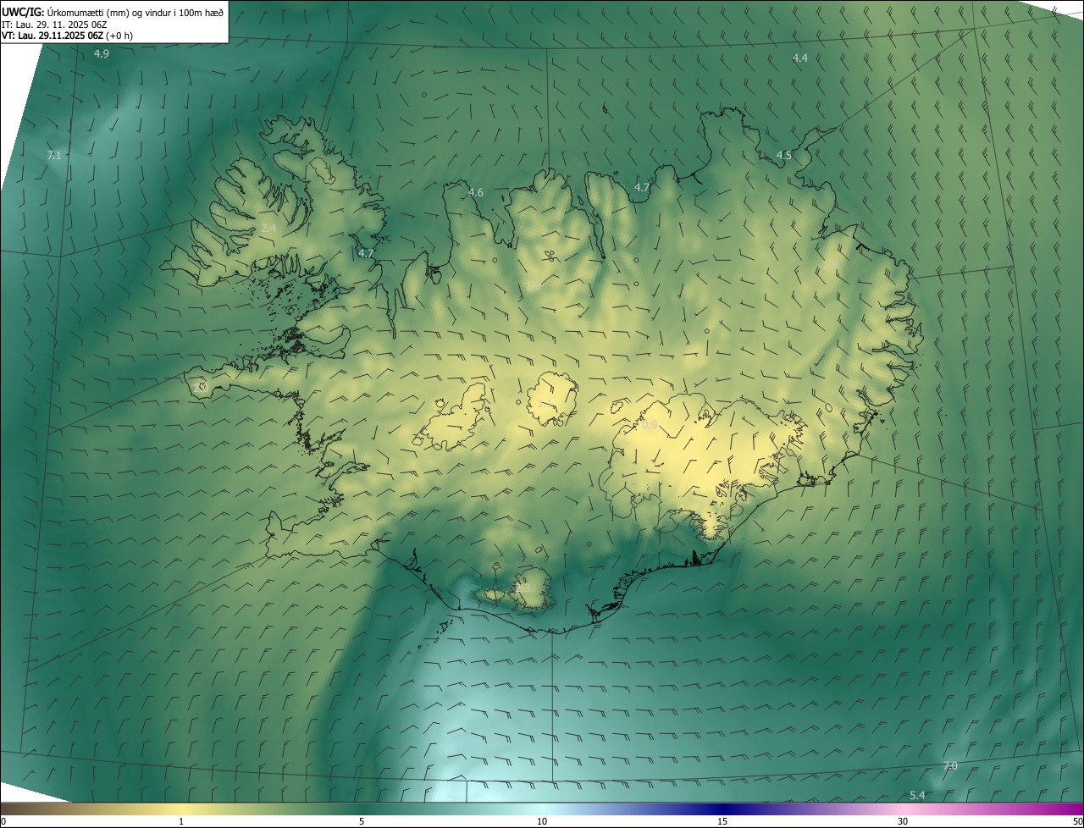Screen dimensions: 1084x828
Task: Select the 1 tick label on the color scale
Action: pyautogui.click(x=181, y=822)
